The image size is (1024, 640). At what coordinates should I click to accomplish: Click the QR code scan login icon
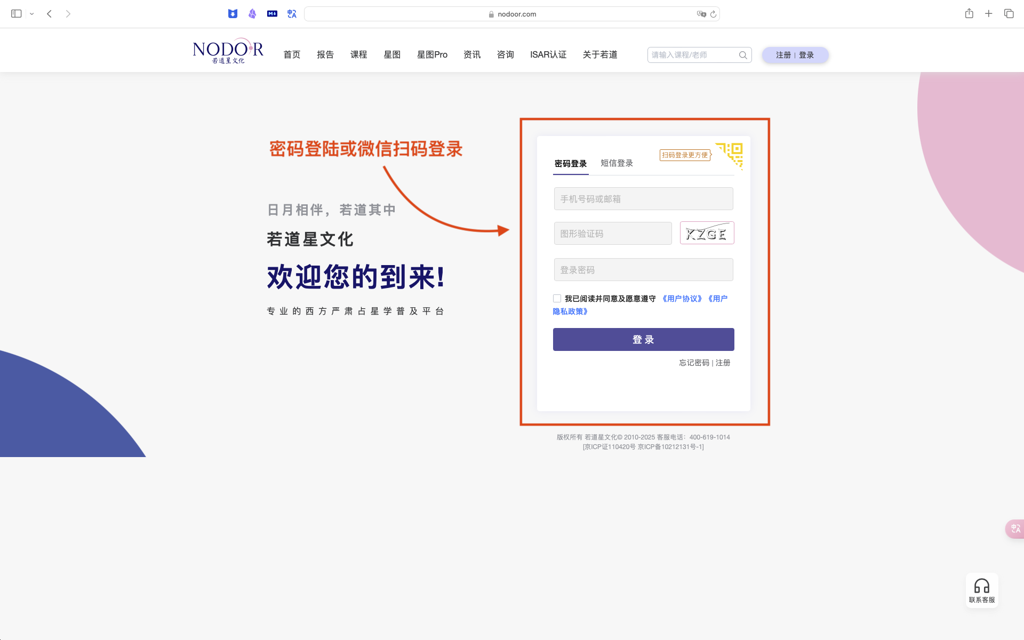[x=730, y=154]
